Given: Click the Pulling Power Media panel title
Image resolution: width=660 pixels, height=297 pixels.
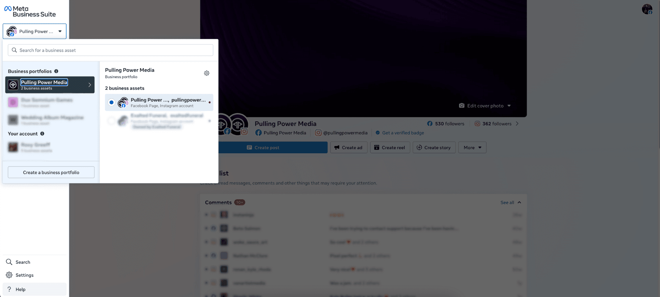Looking at the screenshot, I should coord(130,70).
